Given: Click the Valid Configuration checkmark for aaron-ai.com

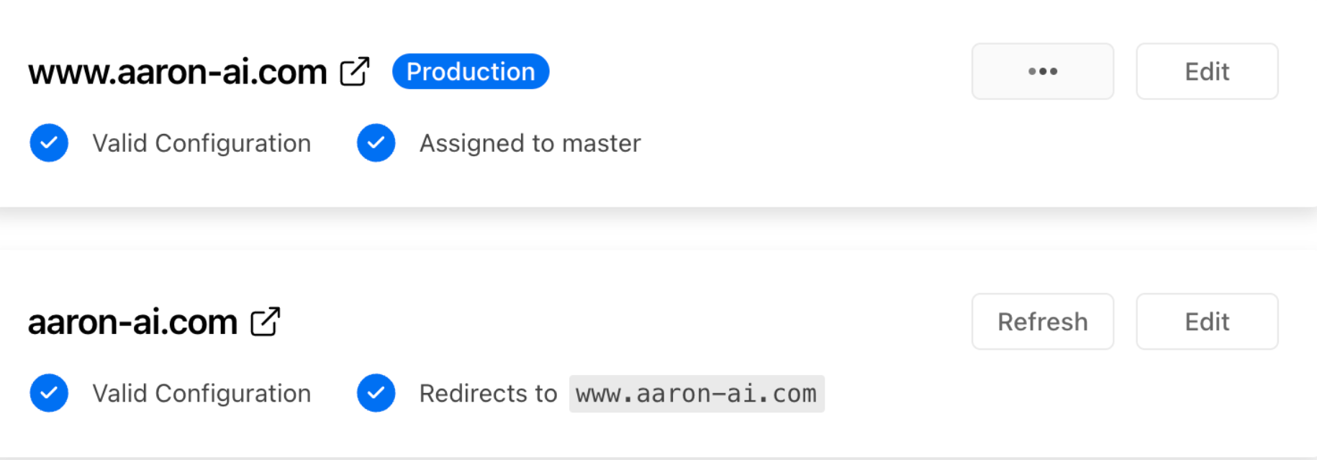Looking at the screenshot, I should 48,393.
